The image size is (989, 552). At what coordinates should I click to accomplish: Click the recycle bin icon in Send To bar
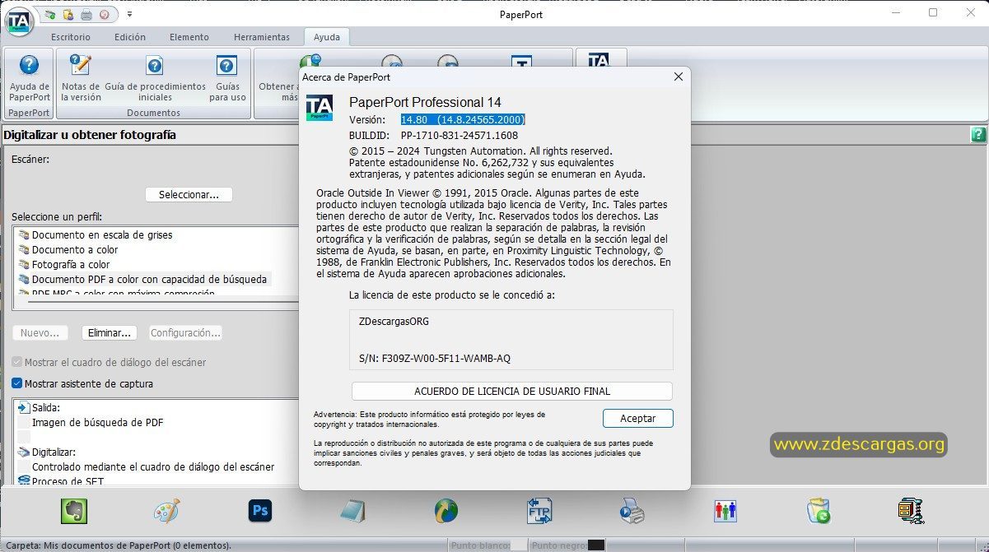click(x=819, y=511)
